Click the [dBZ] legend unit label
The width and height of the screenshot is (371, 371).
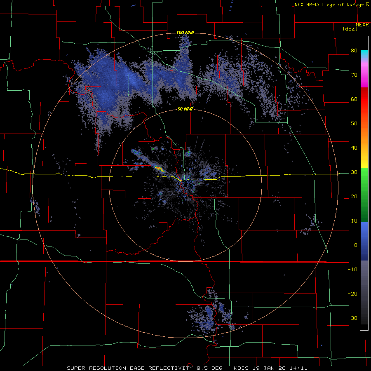(x=350, y=28)
